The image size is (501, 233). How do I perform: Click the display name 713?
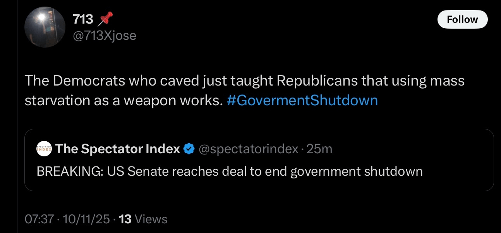click(83, 18)
